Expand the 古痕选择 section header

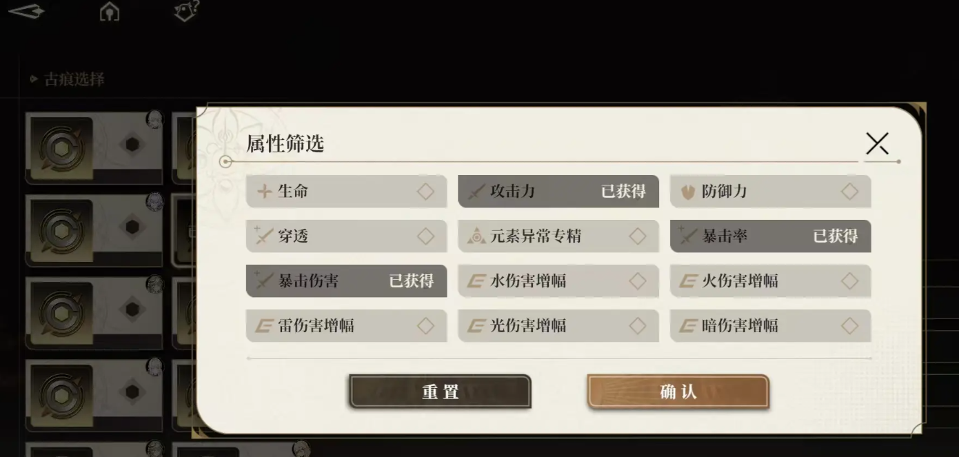pyautogui.click(x=68, y=79)
